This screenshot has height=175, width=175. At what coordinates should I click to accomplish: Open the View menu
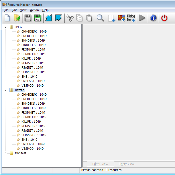coord(23,10)
